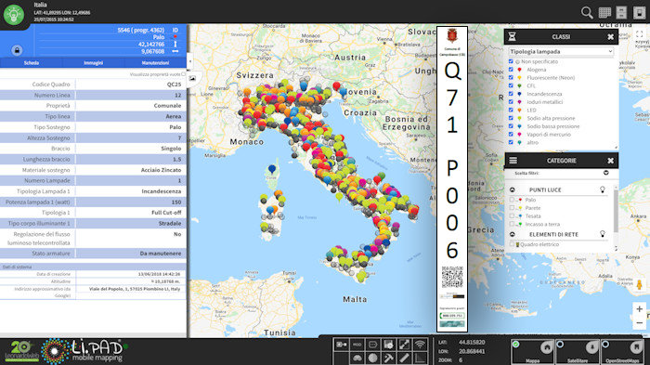Click the Potenza lampada value 150
This screenshot has width=650, height=365.
[176, 202]
